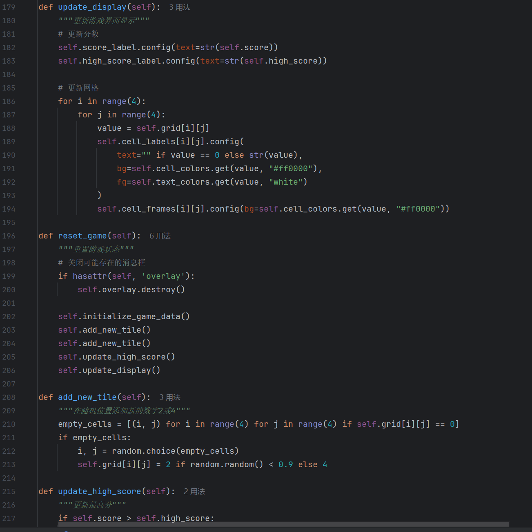Screen dimensions: 532x532
Task: Click "if empty_cells:" on line 211
Action: tap(94, 438)
